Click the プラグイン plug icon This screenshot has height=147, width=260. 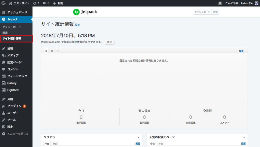coord(4,106)
